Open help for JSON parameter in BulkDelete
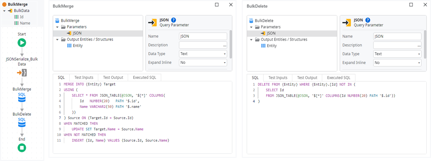Screen dimensions: 431x161 pos(368,20)
